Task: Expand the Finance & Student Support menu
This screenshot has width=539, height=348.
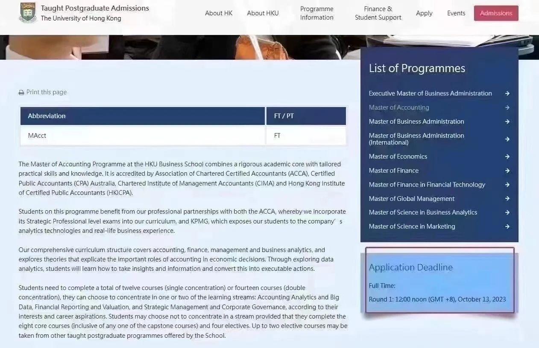Action: (x=378, y=13)
